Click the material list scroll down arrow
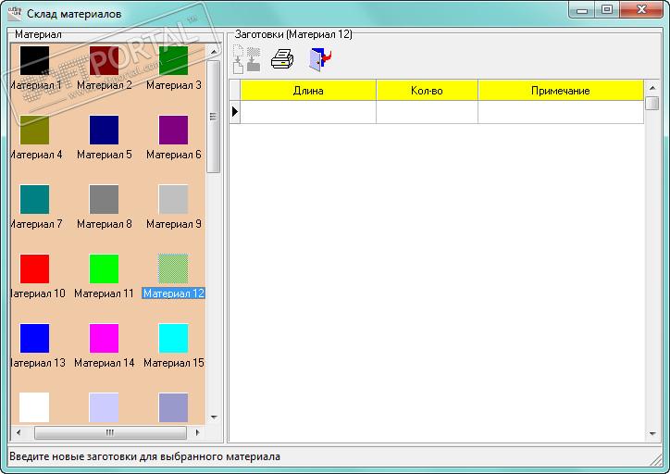This screenshot has height=474, width=670. (214, 418)
